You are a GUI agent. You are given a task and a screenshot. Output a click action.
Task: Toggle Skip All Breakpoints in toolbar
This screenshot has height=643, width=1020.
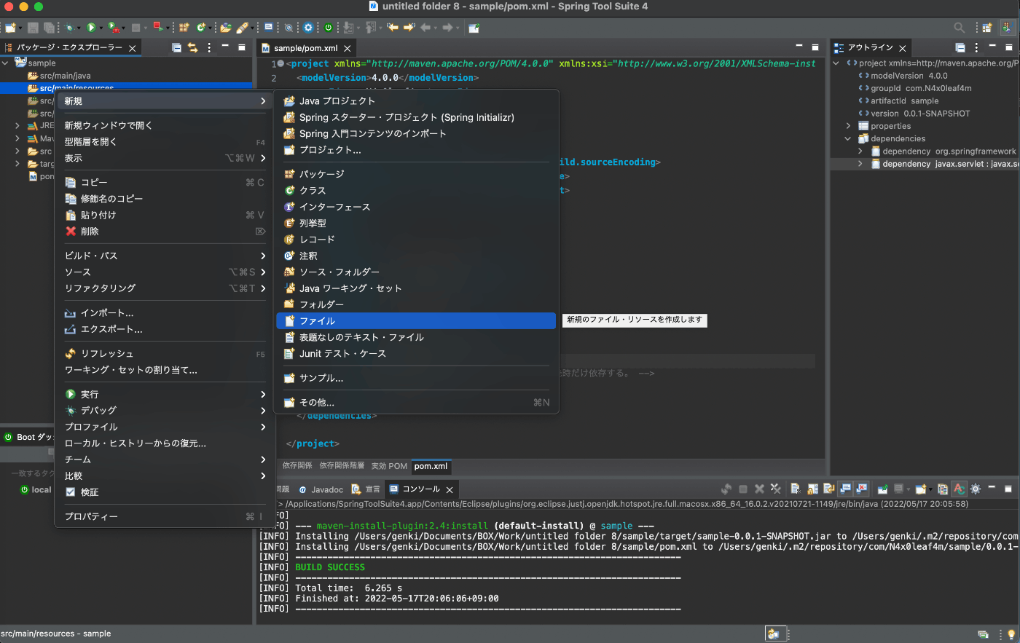pyautogui.click(x=289, y=28)
